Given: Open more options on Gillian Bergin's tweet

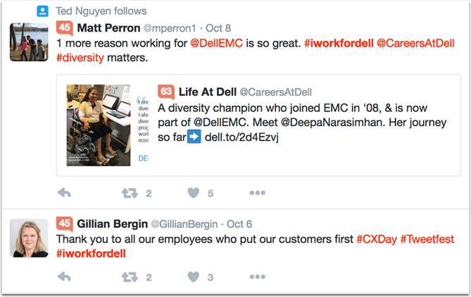Looking at the screenshot, I should pos(257,277).
